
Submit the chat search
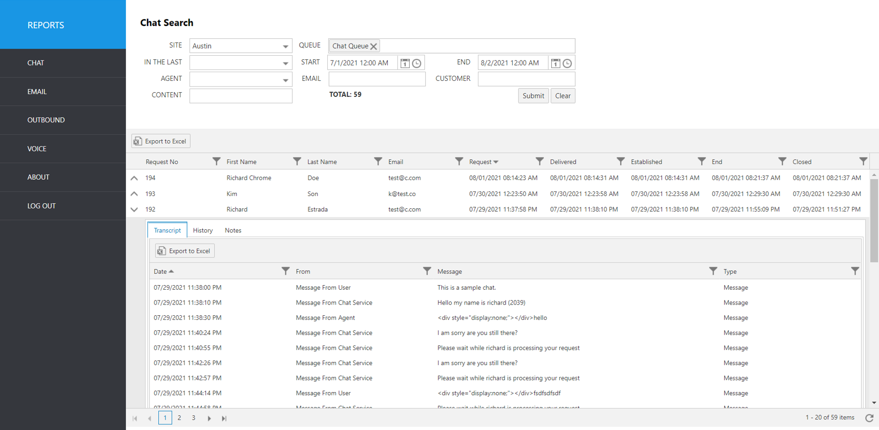click(x=533, y=96)
